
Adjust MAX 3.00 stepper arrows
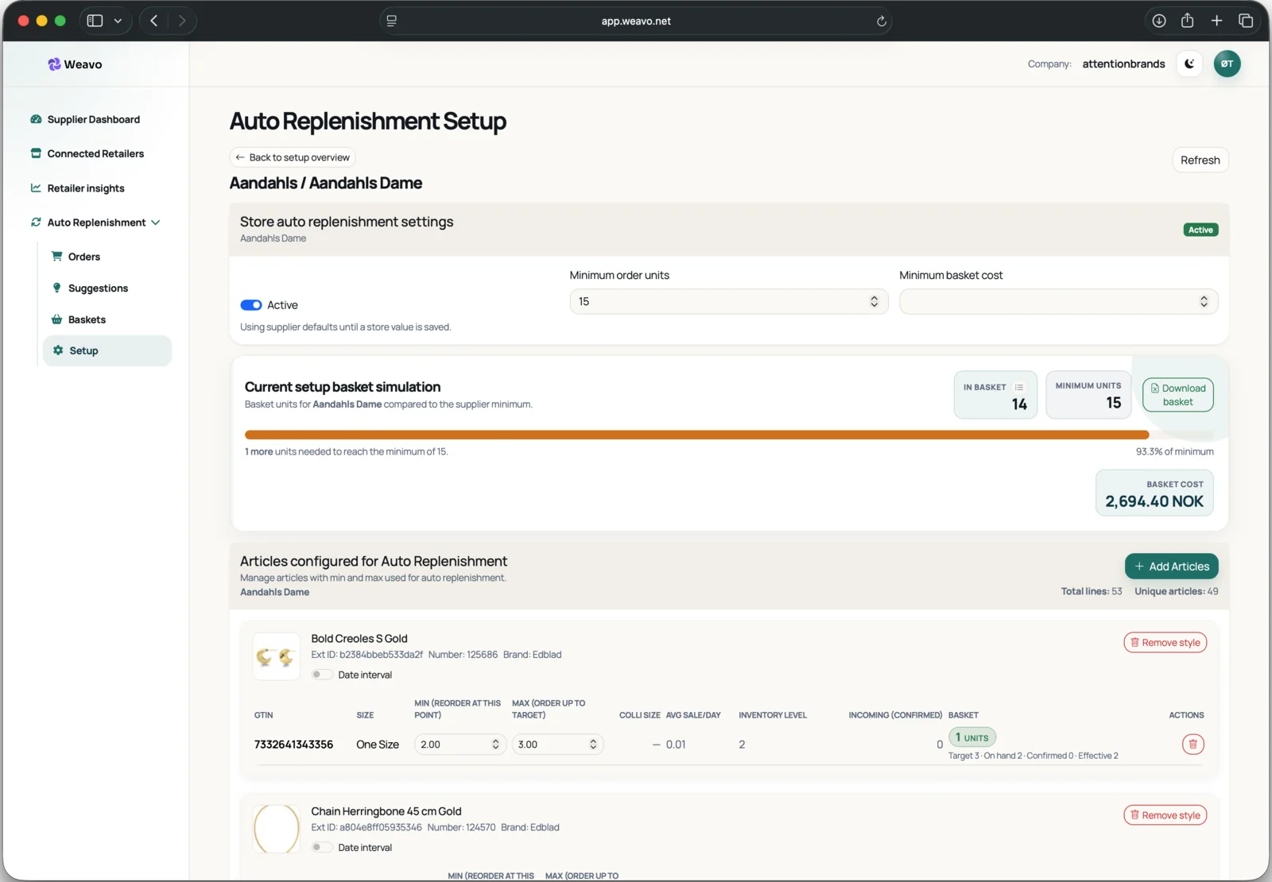tap(593, 745)
